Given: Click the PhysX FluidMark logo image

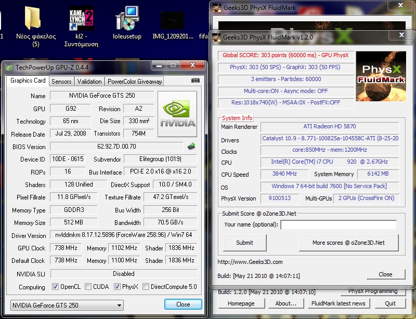Looking at the screenshot, I should [x=381, y=76].
